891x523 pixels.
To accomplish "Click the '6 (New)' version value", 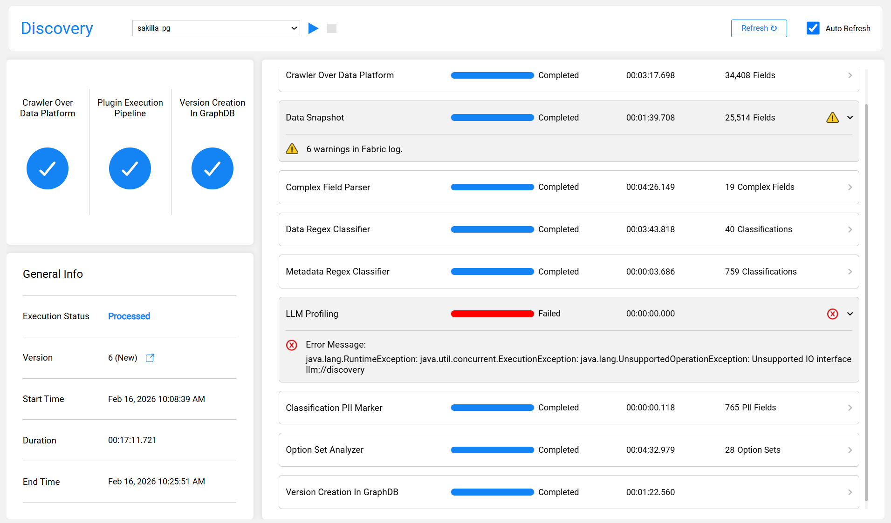I will coord(123,358).
